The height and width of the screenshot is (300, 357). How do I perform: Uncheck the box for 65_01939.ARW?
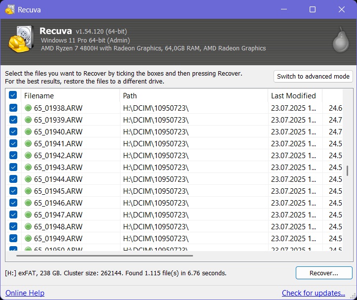click(x=13, y=120)
